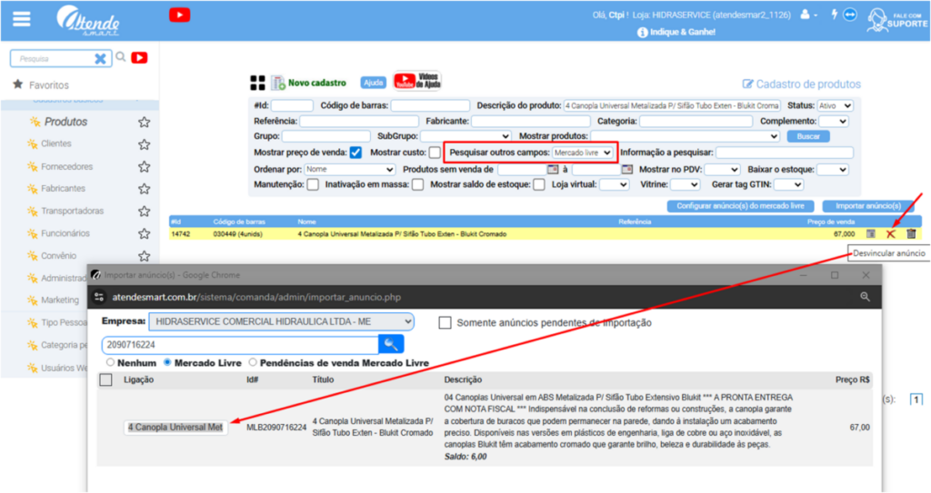Click the zoom magnifier in Chrome address bar
Viewport: 931px width, 493px height.
pos(866,297)
